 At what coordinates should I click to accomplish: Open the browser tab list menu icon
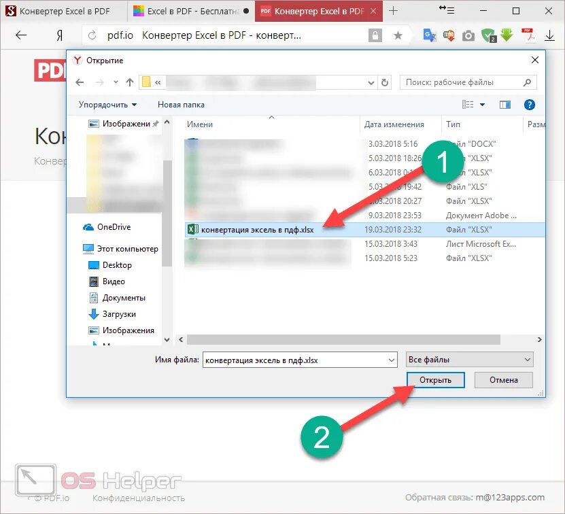click(447, 10)
